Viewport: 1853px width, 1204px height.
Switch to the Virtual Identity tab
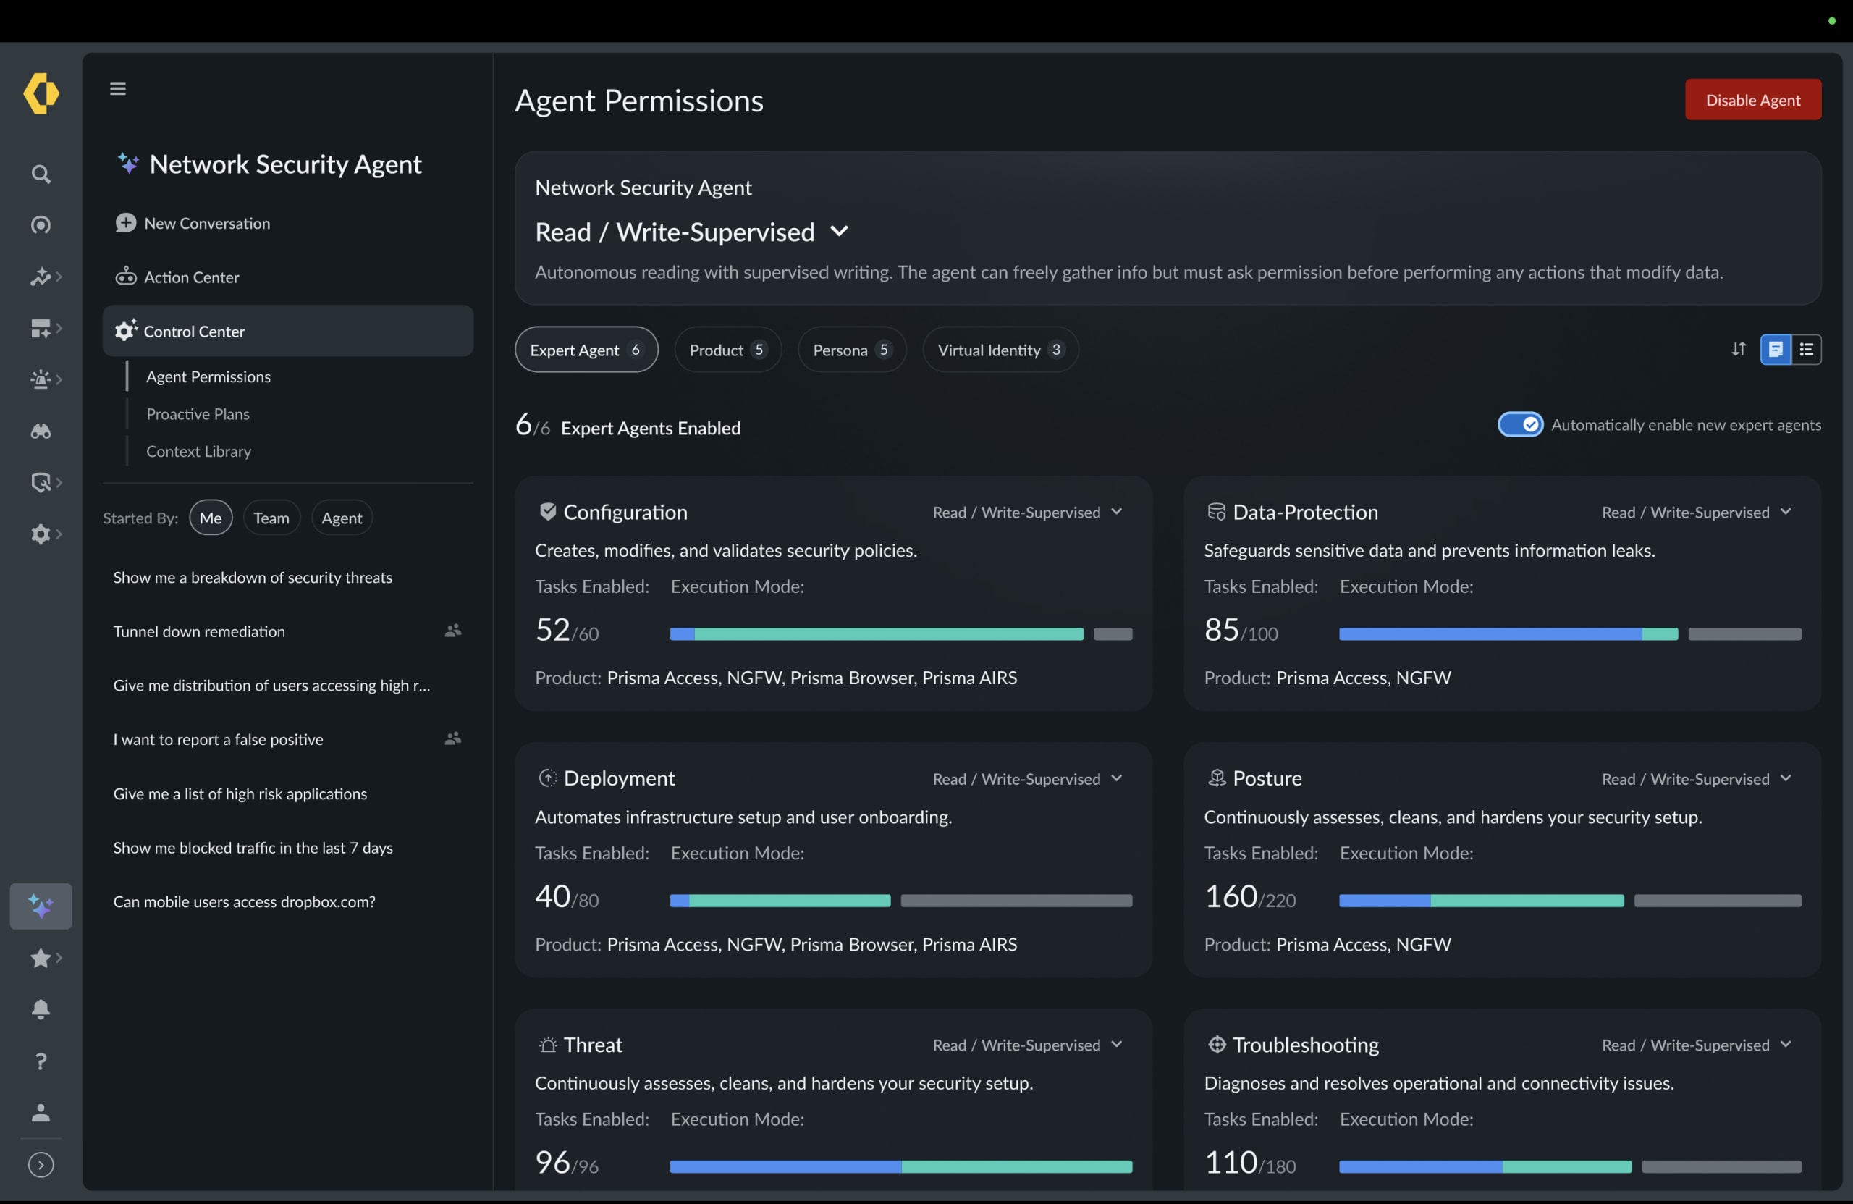pyautogui.click(x=1000, y=350)
